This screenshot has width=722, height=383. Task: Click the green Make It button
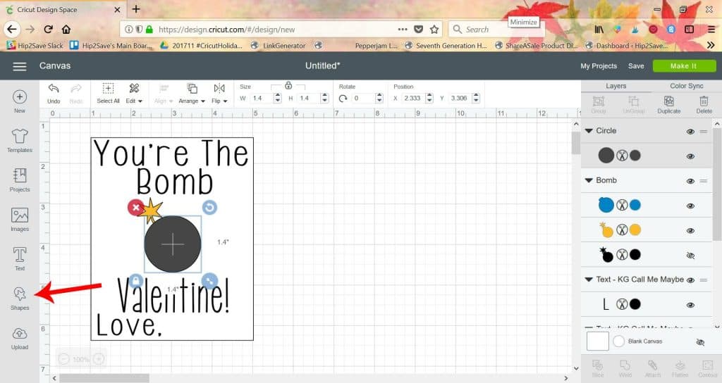684,65
